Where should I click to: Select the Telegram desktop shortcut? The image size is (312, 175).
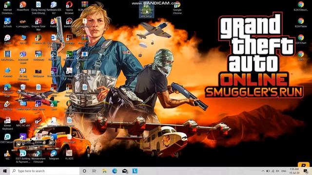click(x=54, y=155)
